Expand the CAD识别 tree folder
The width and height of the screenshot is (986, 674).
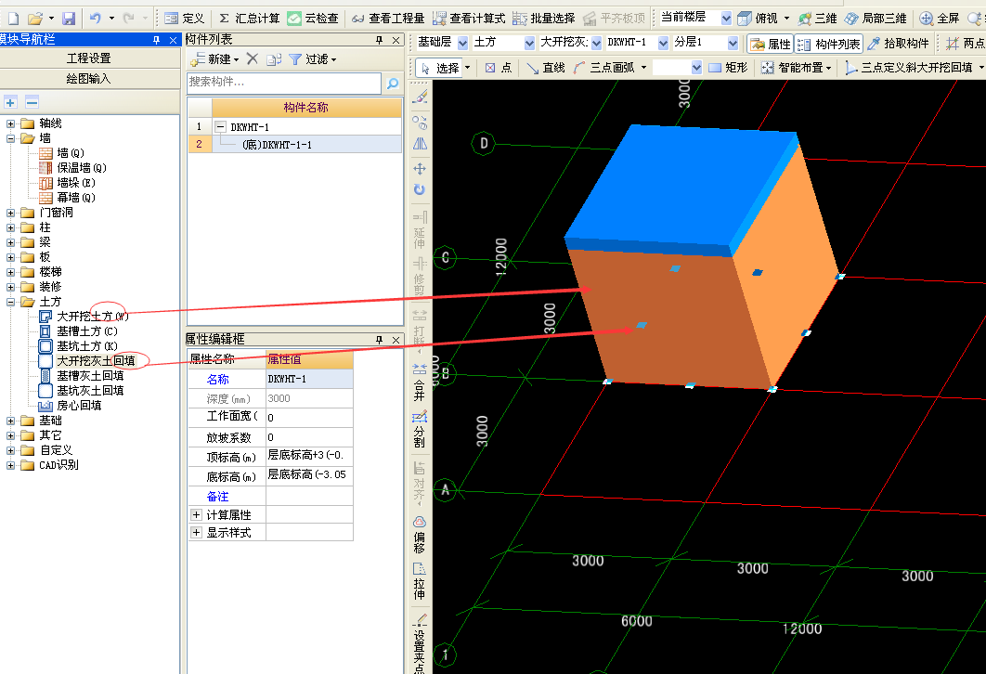point(11,465)
